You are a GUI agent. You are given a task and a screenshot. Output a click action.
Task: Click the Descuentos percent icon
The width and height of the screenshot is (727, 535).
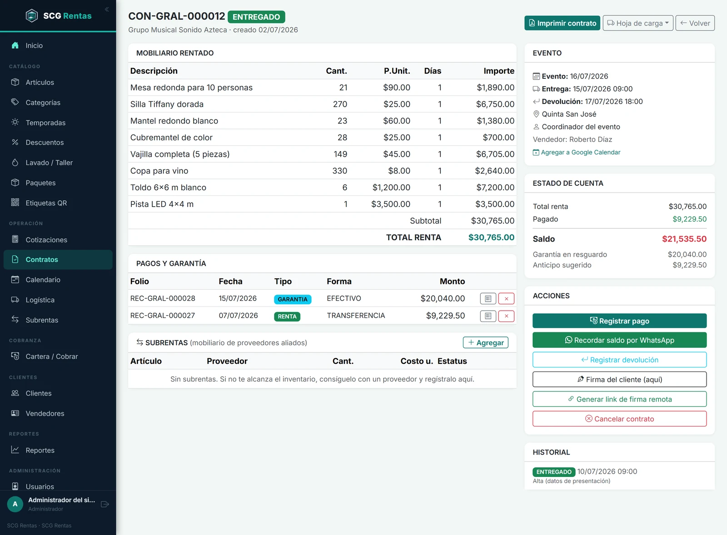15,142
